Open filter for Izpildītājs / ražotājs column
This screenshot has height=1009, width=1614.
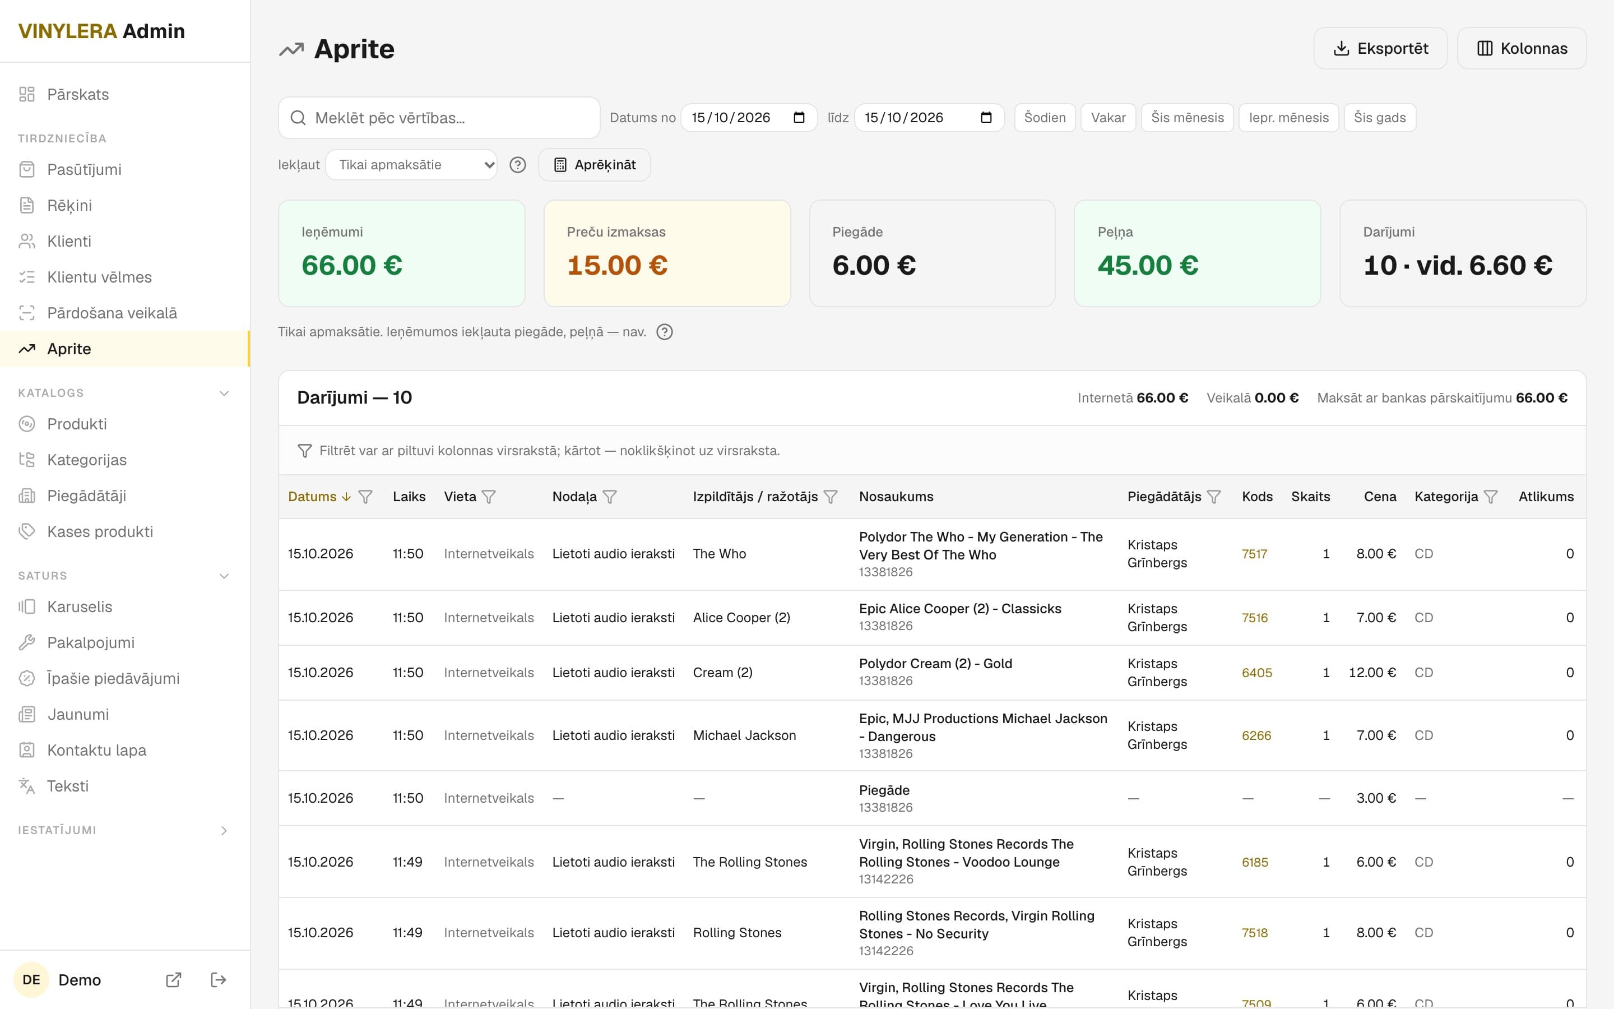(831, 497)
